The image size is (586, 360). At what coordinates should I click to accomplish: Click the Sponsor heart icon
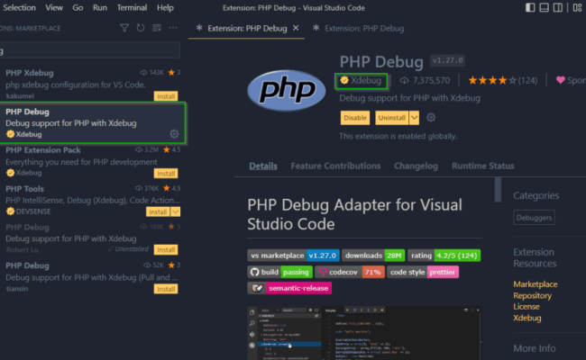pos(560,80)
